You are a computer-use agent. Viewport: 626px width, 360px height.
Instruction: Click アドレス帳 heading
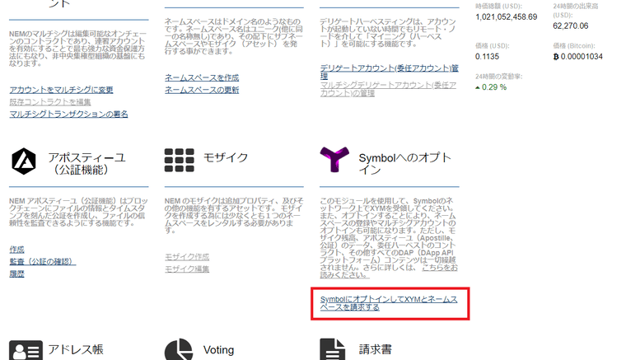pos(76,349)
